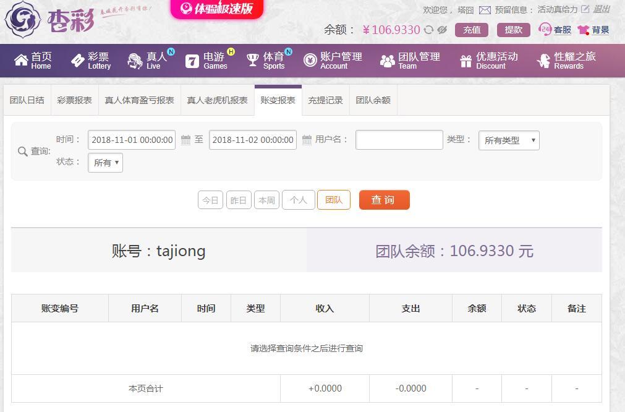625x412 pixels.
Task: Click the search magnifier icon
Action: (x=23, y=152)
